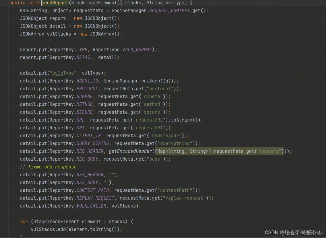Image resolution: width=326 pixels, height=238 pixels.
Task: Click the getAgentId() call
Action: pyautogui.click(x=158, y=81)
